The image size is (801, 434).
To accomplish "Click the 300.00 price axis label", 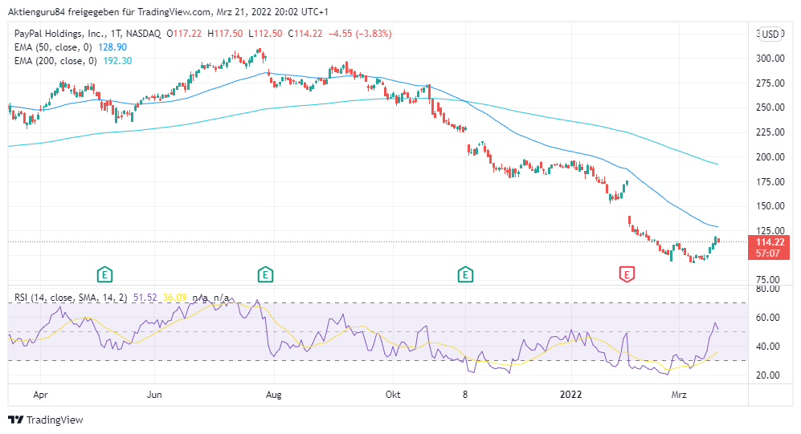I will 770,59.
